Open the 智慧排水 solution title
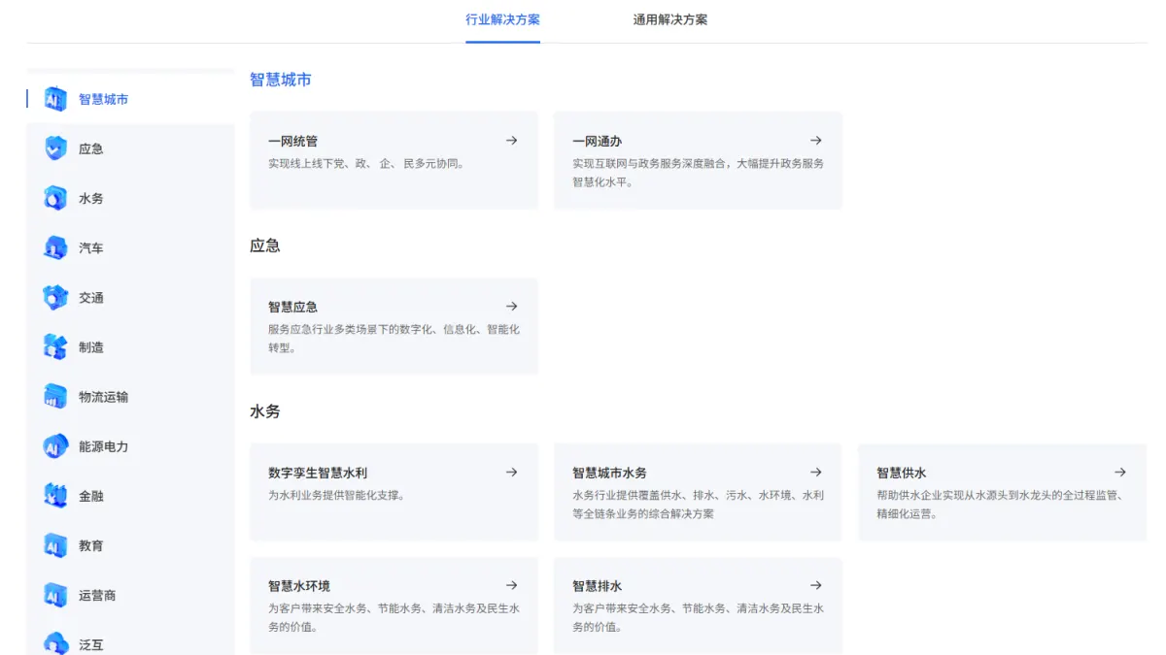The height and width of the screenshot is (655, 1166). coord(598,587)
